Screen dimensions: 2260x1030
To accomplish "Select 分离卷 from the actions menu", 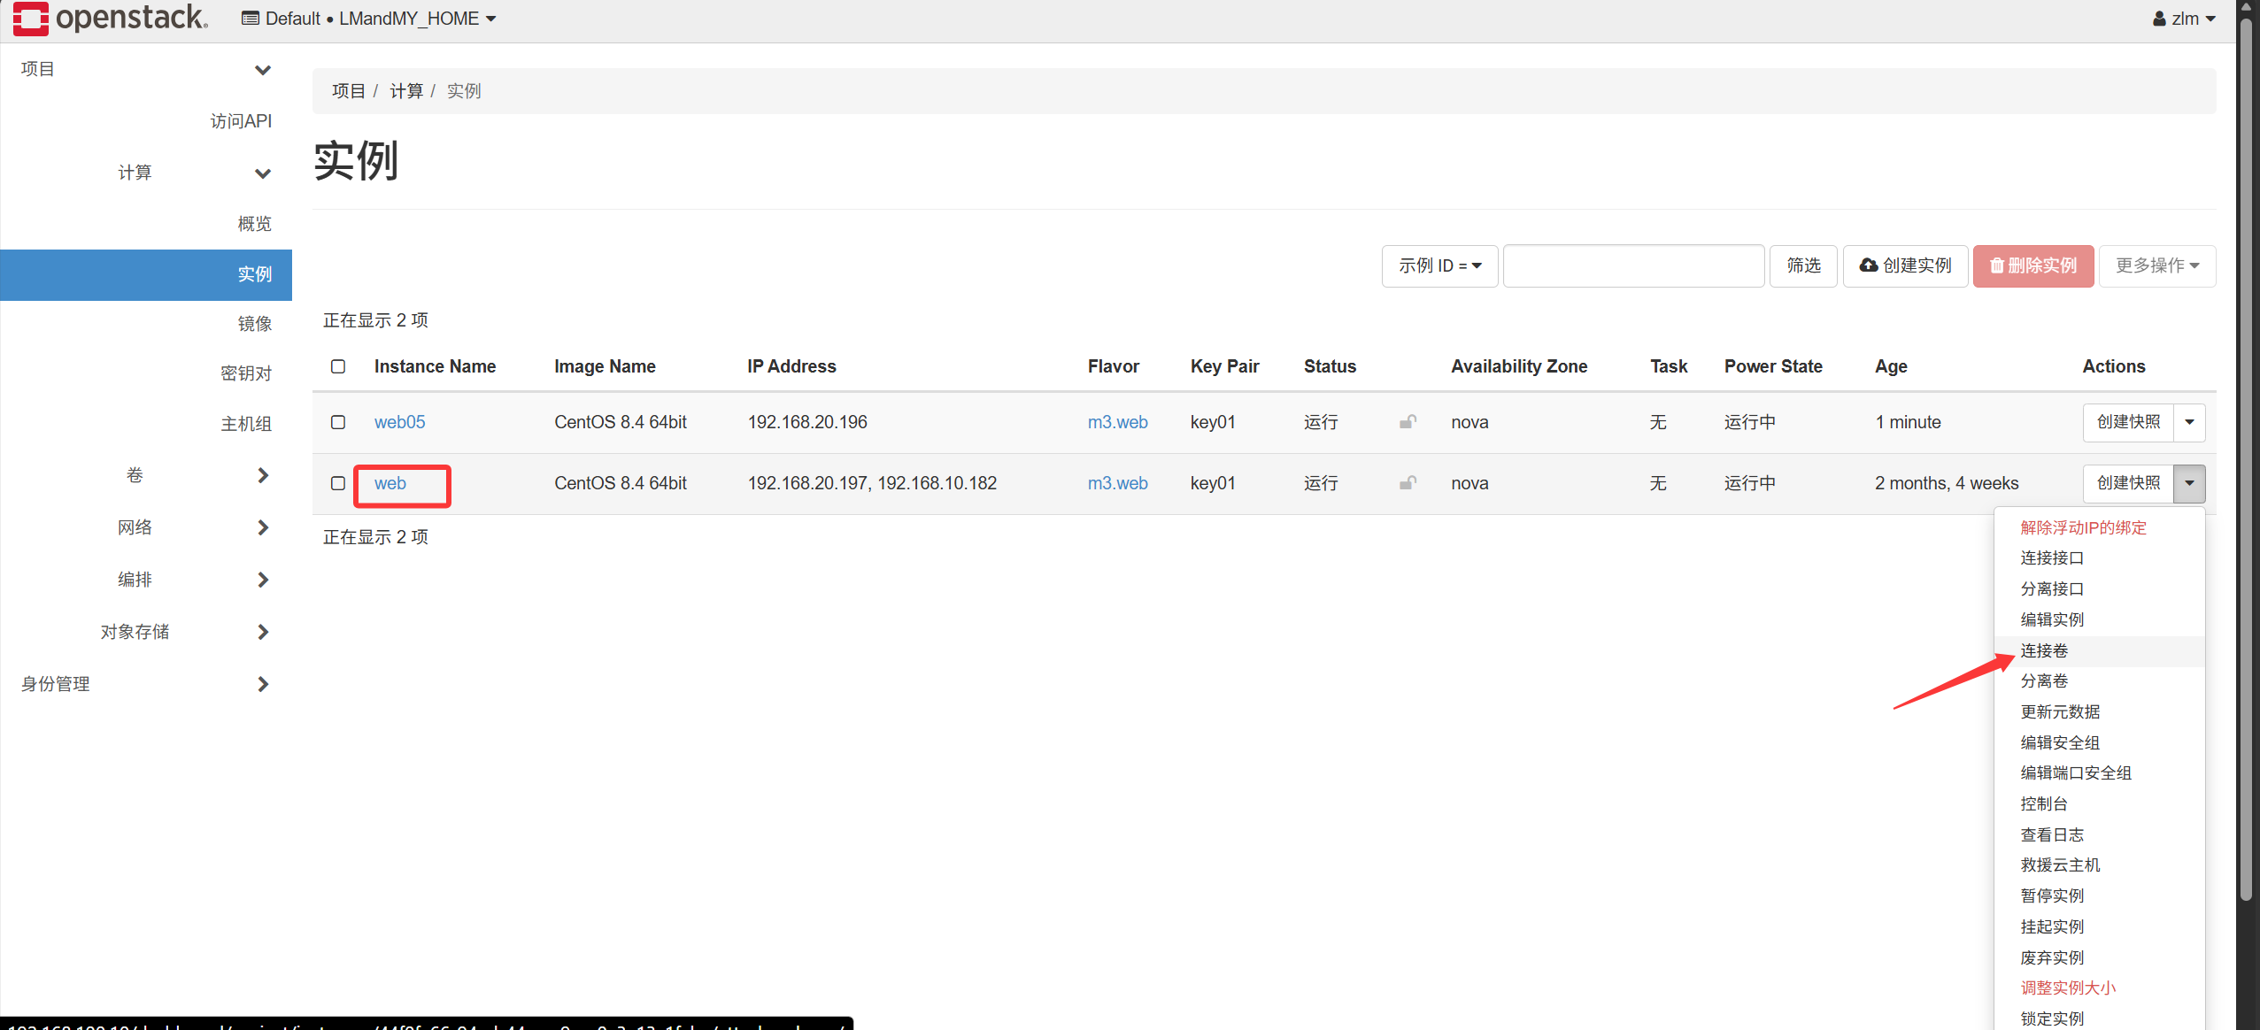I will tap(2044, 680).
